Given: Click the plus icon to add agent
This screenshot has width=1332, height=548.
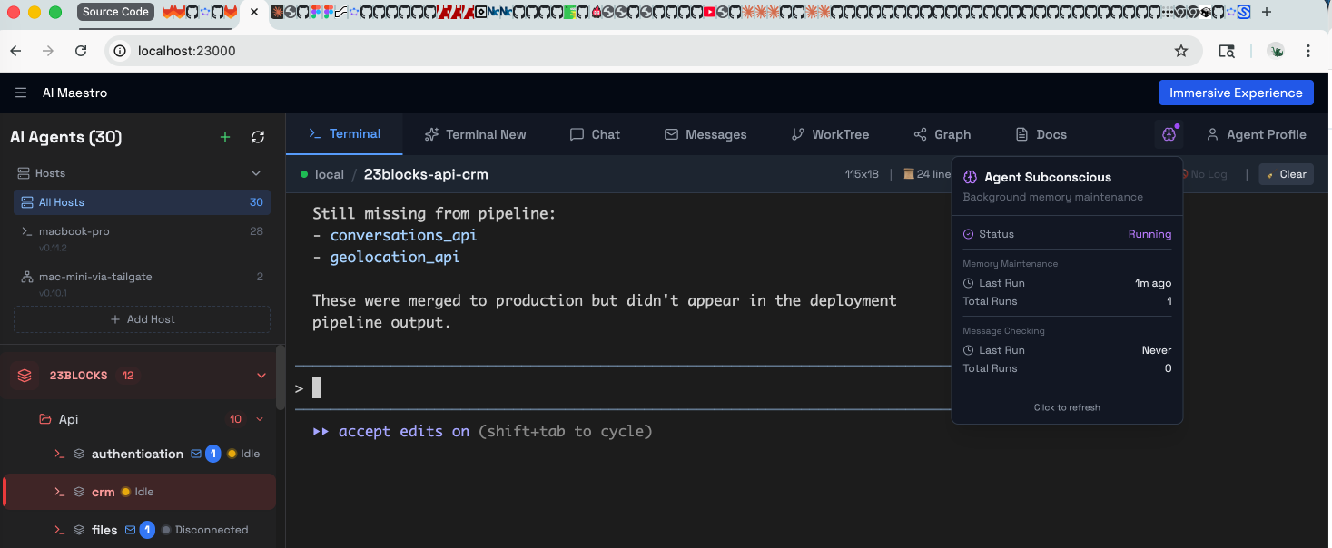Looking at the screenshot, I should (x=225, y=137).
